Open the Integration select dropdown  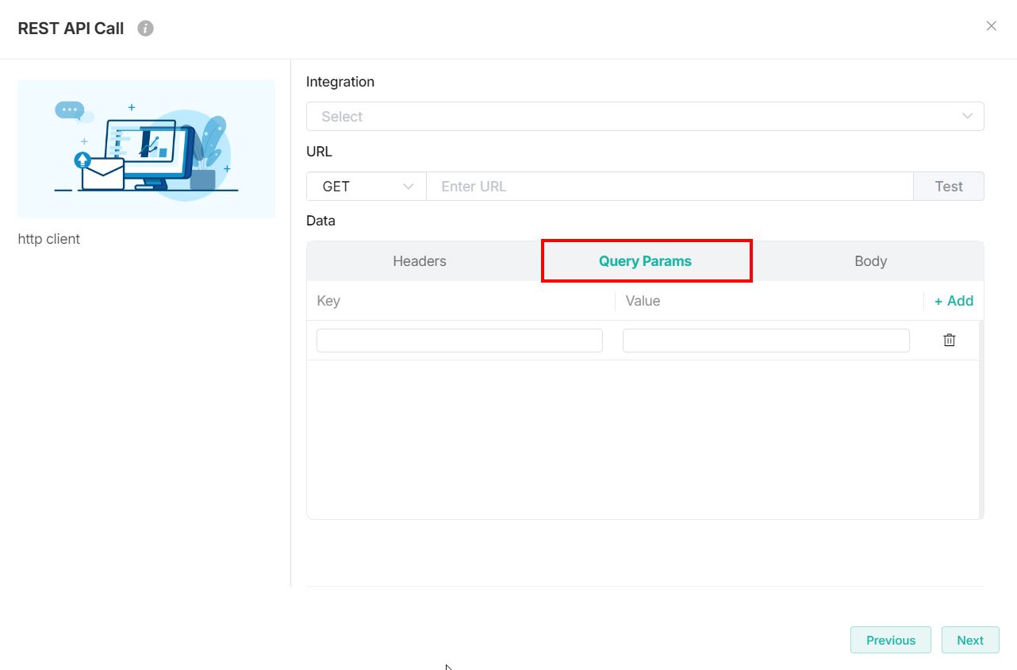[x=644, y=117]
